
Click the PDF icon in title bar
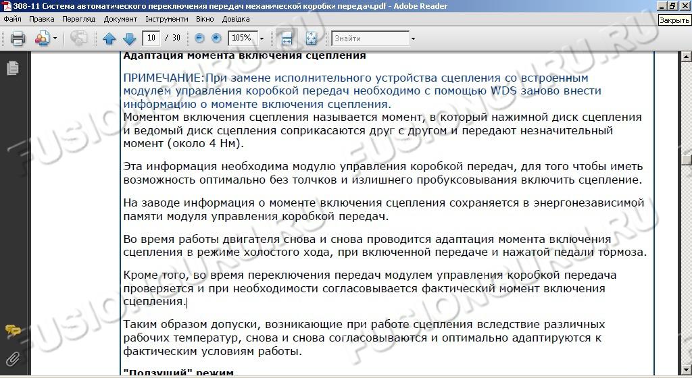pyautogui.click(x=6, y=6)
